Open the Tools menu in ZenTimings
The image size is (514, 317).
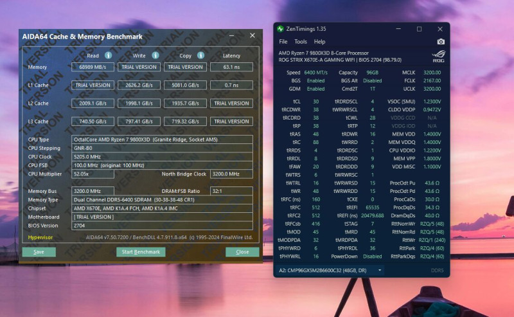click(x=301, y=42)
